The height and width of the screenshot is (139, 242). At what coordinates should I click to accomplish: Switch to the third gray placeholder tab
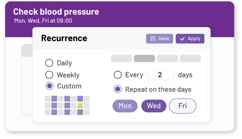[x=167, y=58]
